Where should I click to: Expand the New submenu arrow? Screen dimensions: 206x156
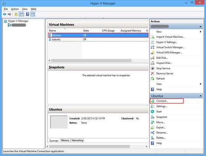[201, 32]
